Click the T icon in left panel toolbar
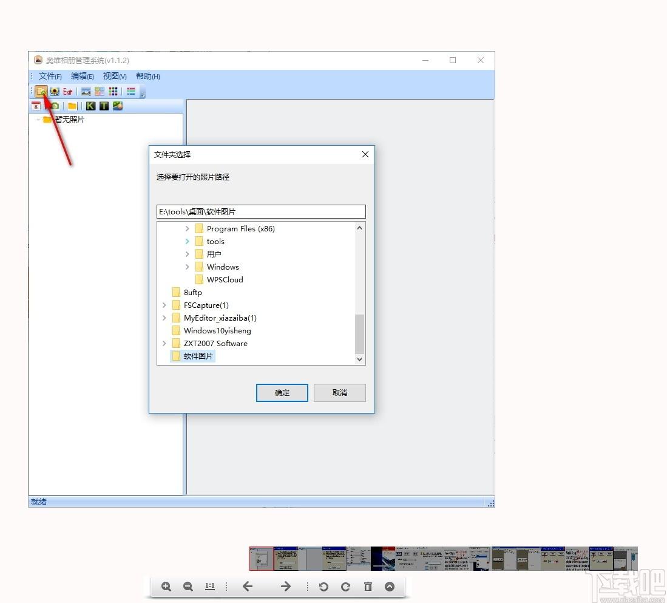 [x=104, y=106]
